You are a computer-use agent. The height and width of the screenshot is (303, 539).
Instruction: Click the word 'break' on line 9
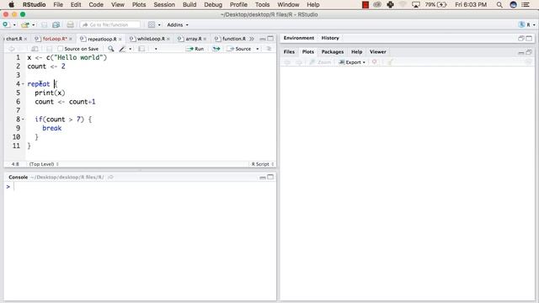coord(52,128)
